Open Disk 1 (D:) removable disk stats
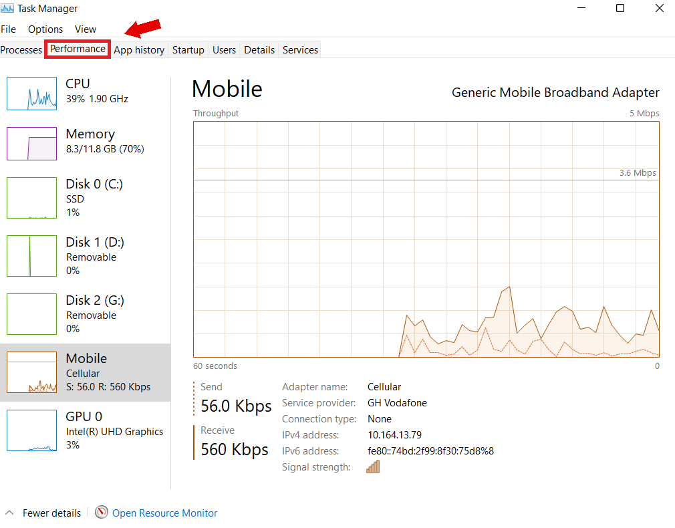Image resolution: width=675 pixels, height=528 pixels. coord(86,255)
